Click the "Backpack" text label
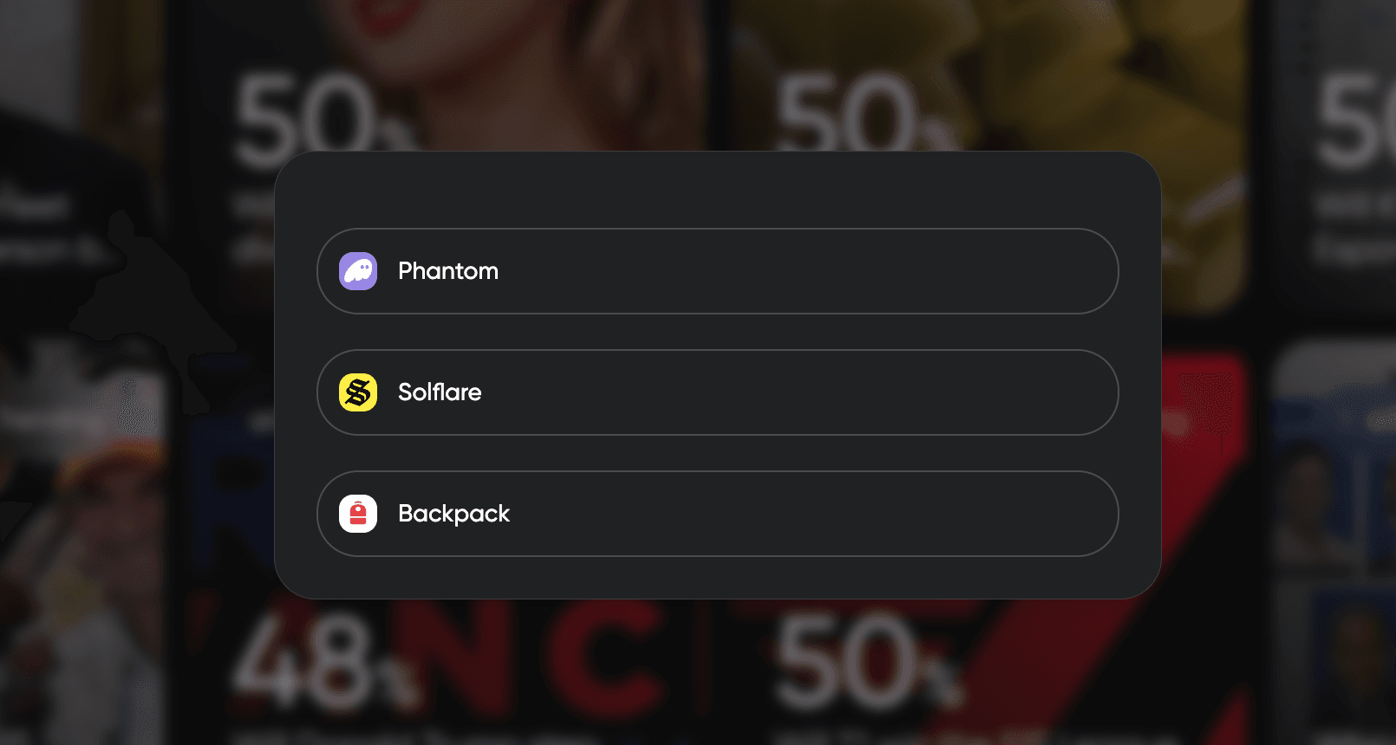This screenshot has width=1396, height=745. (453, 514)
